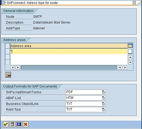Click vertical scroll up arrow in table
The width and height of the screenshot is (142, 129).
(130, 57)
